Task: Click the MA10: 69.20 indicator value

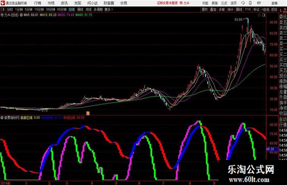Action: point(48,15)
